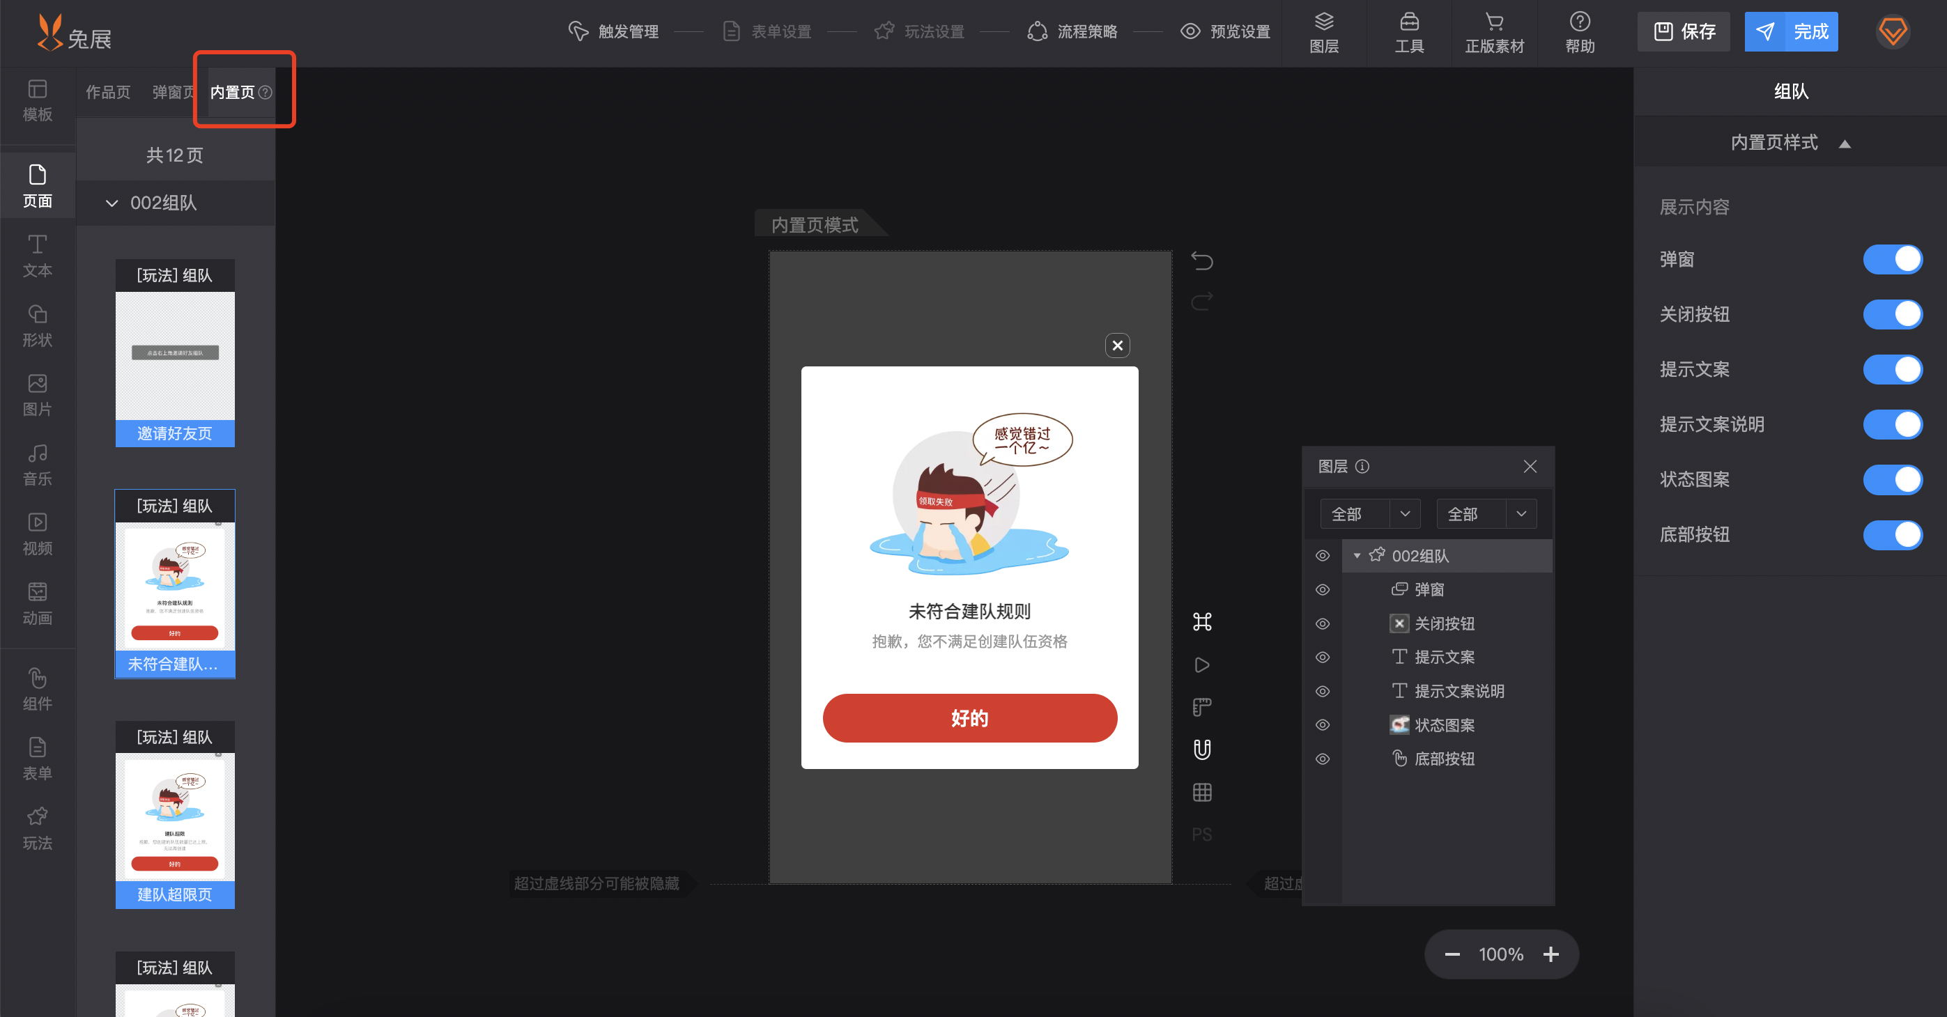Open the second 全部 filter dropdown in layers
The image size is (1947, 1017).
1486,514
